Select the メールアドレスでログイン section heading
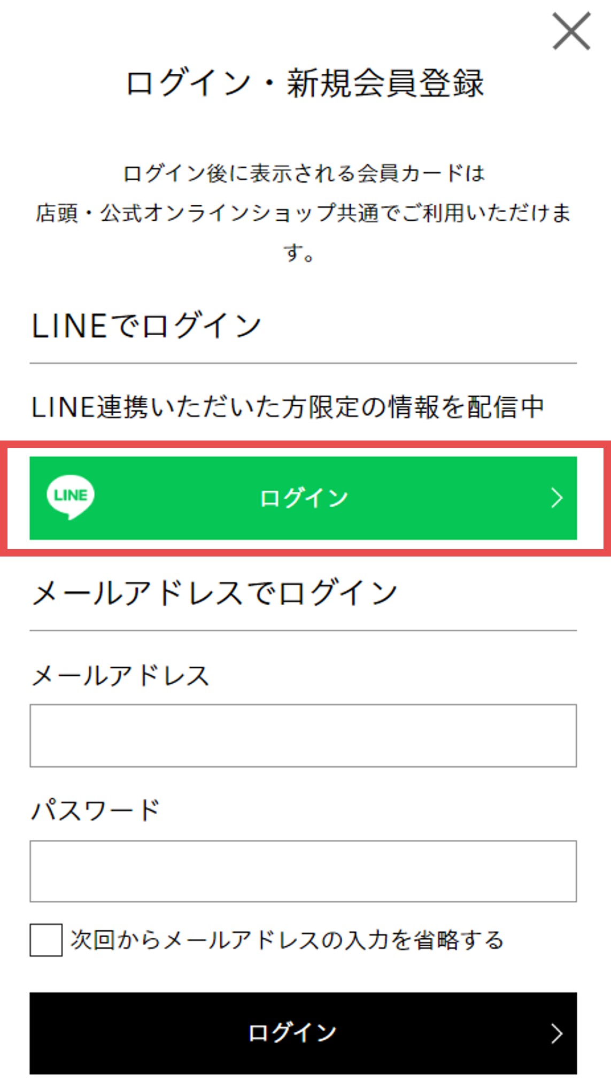Viewport: 611px width, 1089px height. [x=214, y=593]
